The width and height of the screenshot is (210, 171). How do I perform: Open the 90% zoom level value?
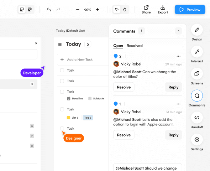[88, 10]
